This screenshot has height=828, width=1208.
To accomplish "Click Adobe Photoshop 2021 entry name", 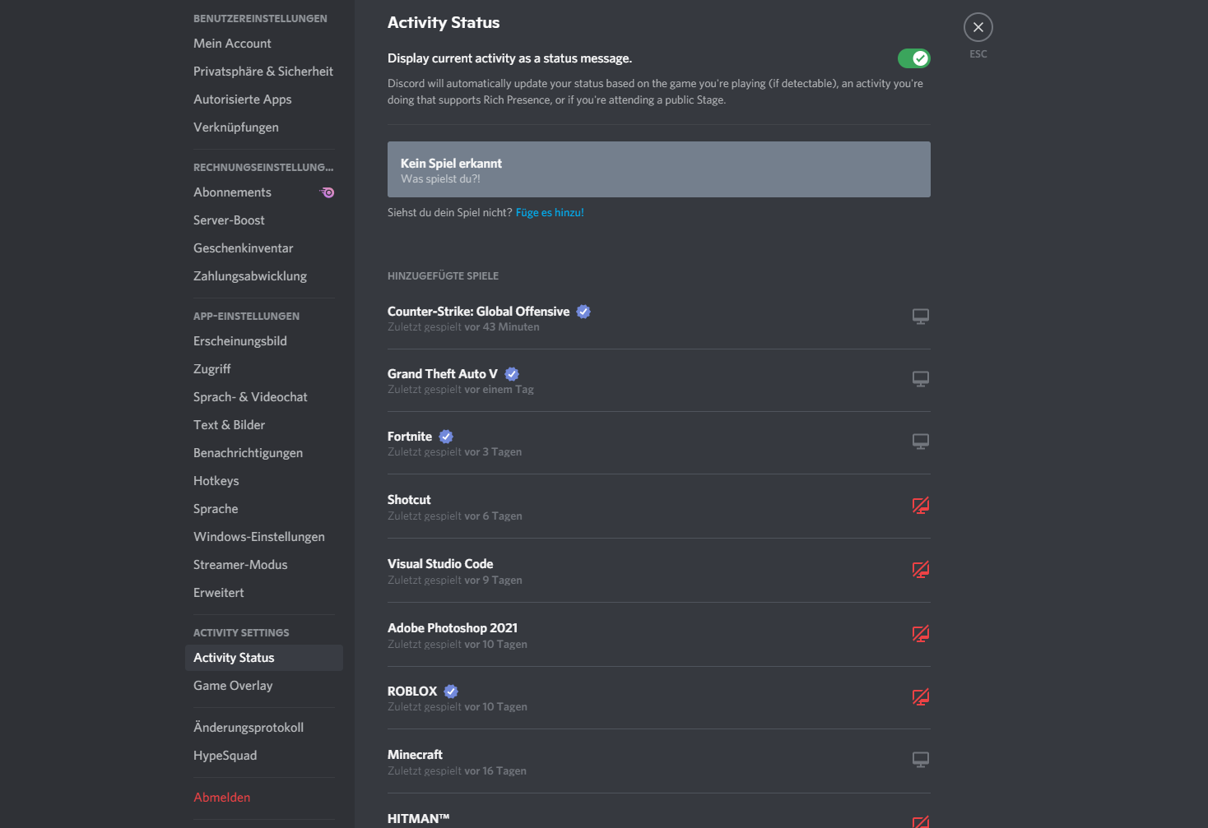I will point(453,628).
